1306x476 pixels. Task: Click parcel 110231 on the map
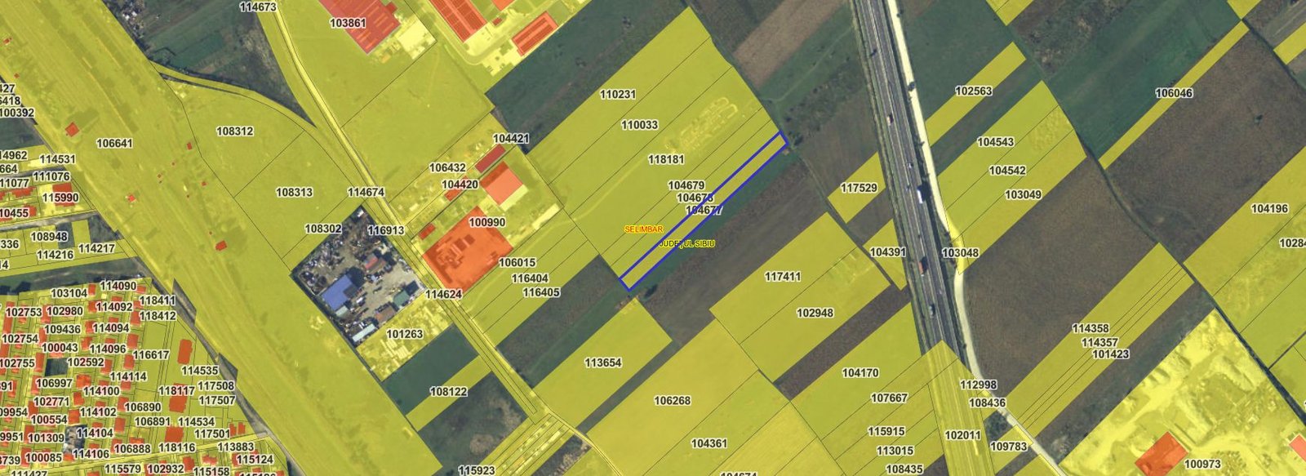coord(617,95)
